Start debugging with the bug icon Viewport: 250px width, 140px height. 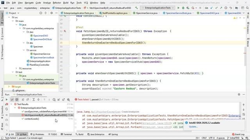tap(183, 8)
